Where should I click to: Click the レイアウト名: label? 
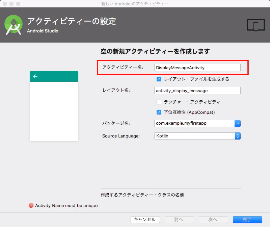point(116,90)
